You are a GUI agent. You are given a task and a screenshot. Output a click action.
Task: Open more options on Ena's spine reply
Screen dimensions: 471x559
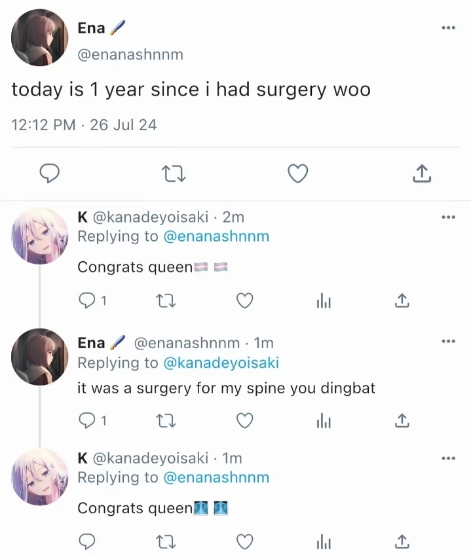448,342
